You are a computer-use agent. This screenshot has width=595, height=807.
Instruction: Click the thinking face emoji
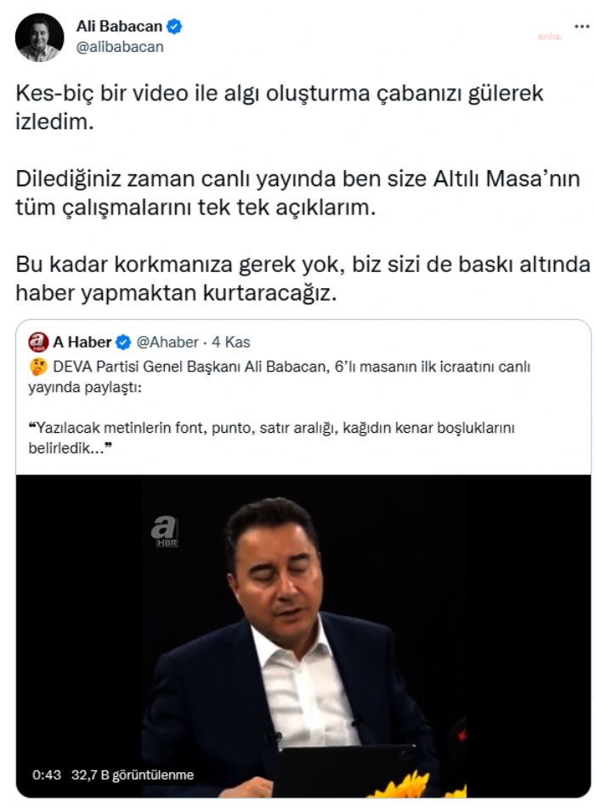[38, 367]
